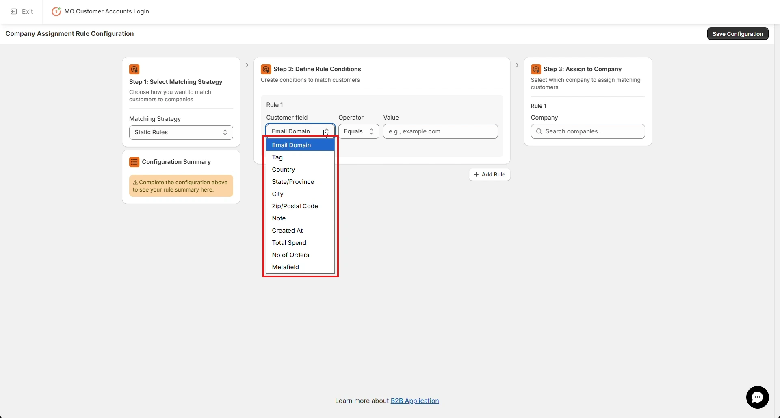Click the Step 2 rule conditions icon
The image size is (780, 418).
click(x=266, y=69)
